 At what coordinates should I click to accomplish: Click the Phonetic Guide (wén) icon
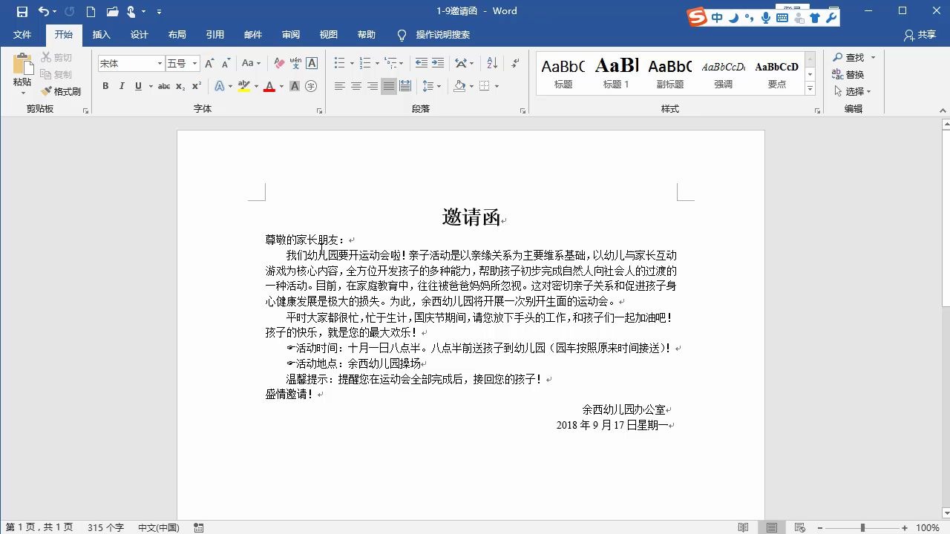(x=295, y=64)
